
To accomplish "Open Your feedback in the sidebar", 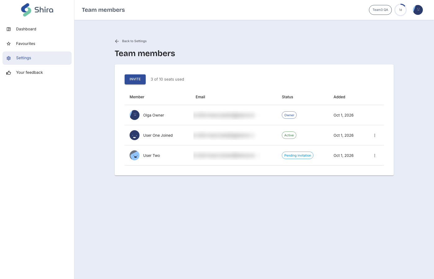I will coord(37,73).
